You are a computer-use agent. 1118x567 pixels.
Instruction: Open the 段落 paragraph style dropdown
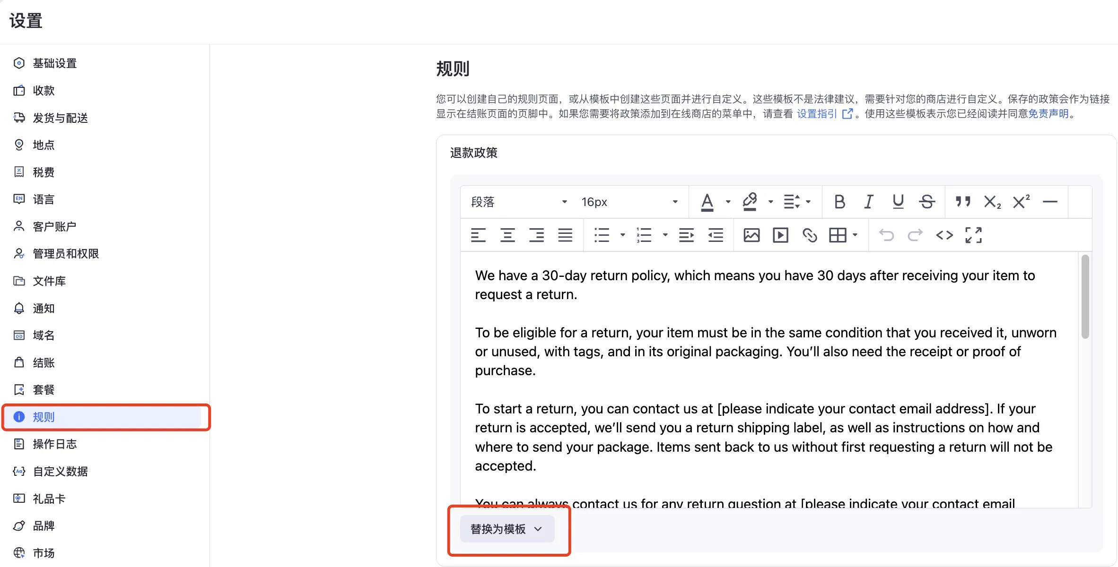tap(519, 202)
